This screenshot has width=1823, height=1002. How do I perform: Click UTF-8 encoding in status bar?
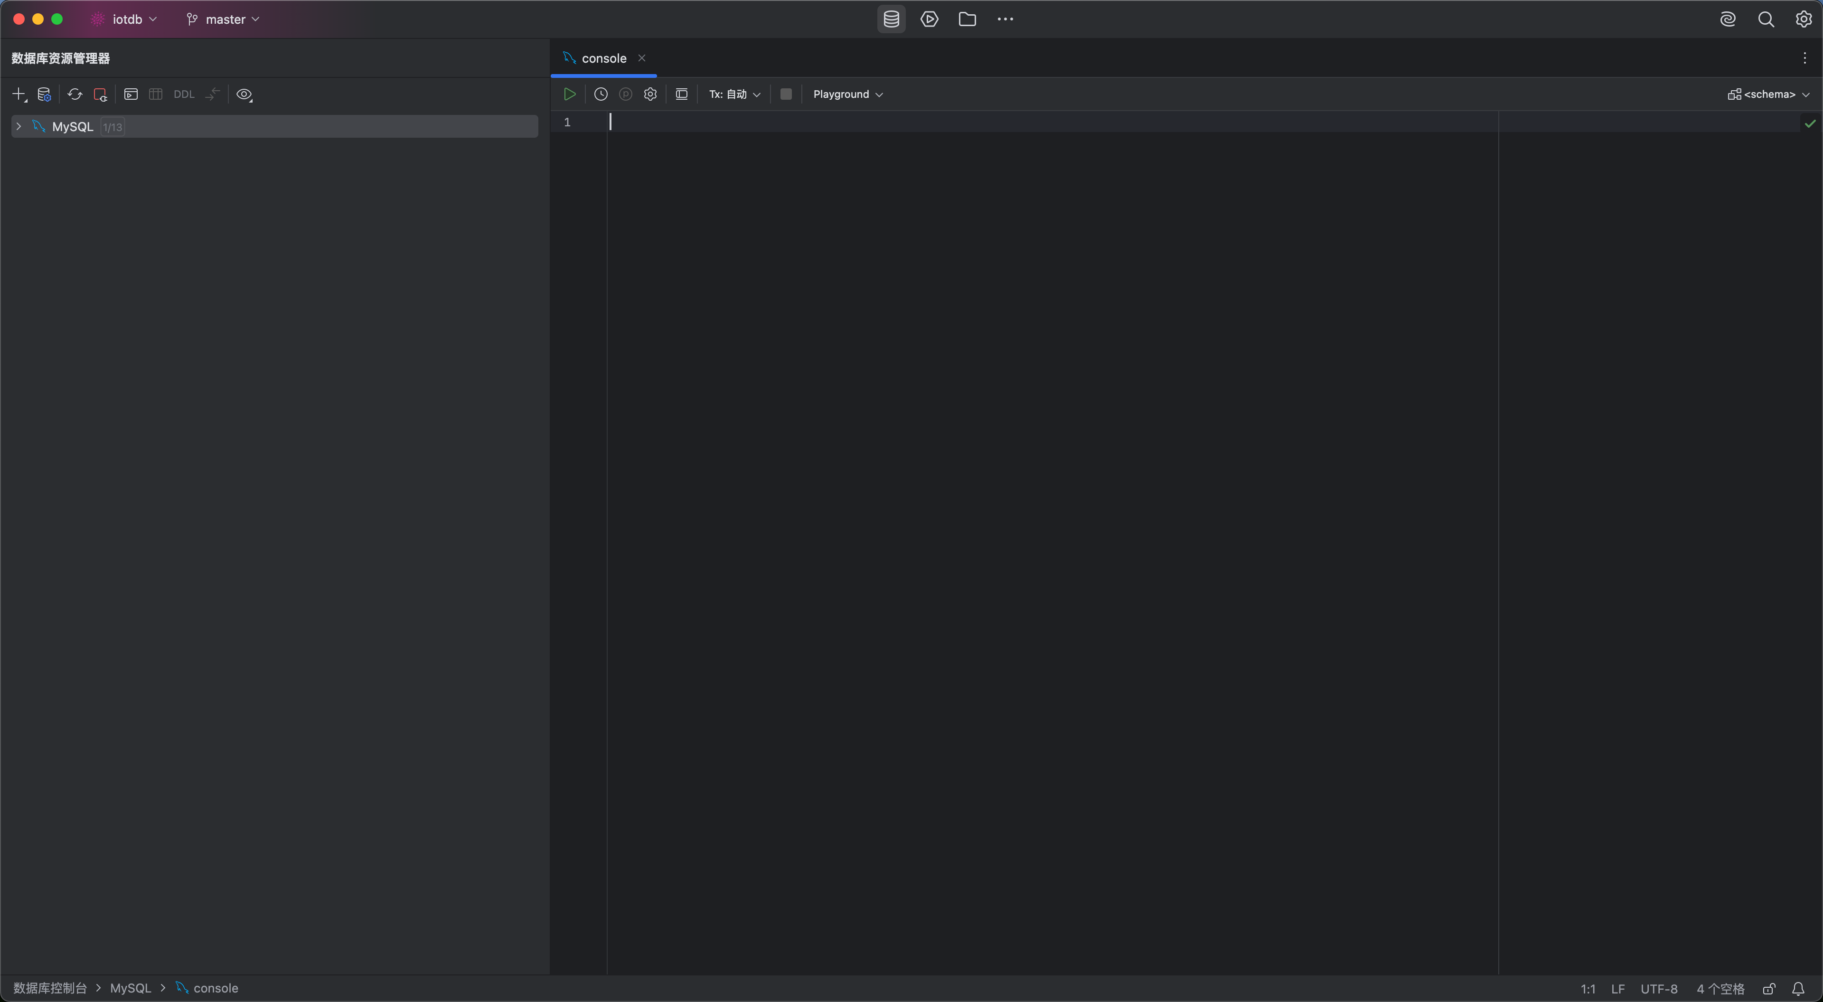(x=1659, y=989)
